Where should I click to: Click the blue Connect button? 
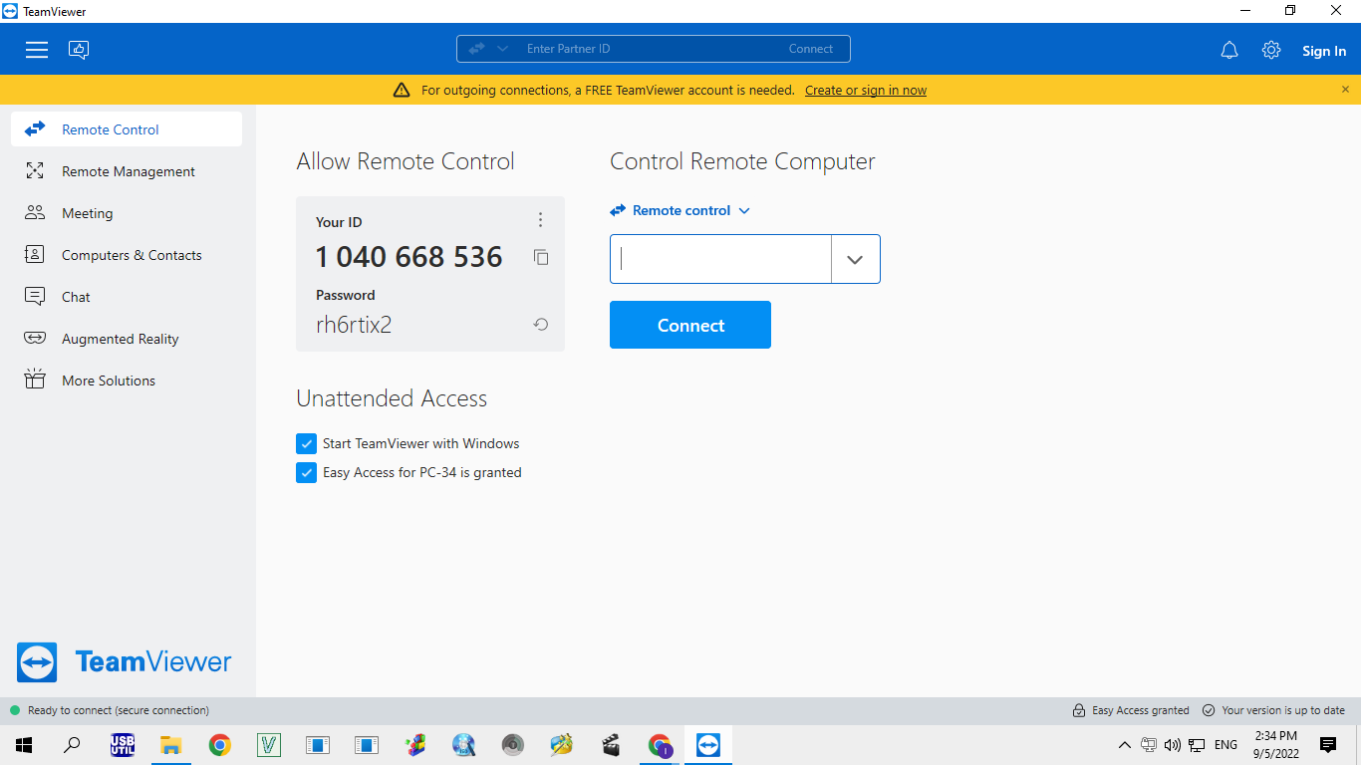(690, 325)
